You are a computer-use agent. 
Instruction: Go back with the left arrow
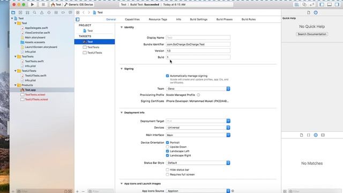click(84, 12)
